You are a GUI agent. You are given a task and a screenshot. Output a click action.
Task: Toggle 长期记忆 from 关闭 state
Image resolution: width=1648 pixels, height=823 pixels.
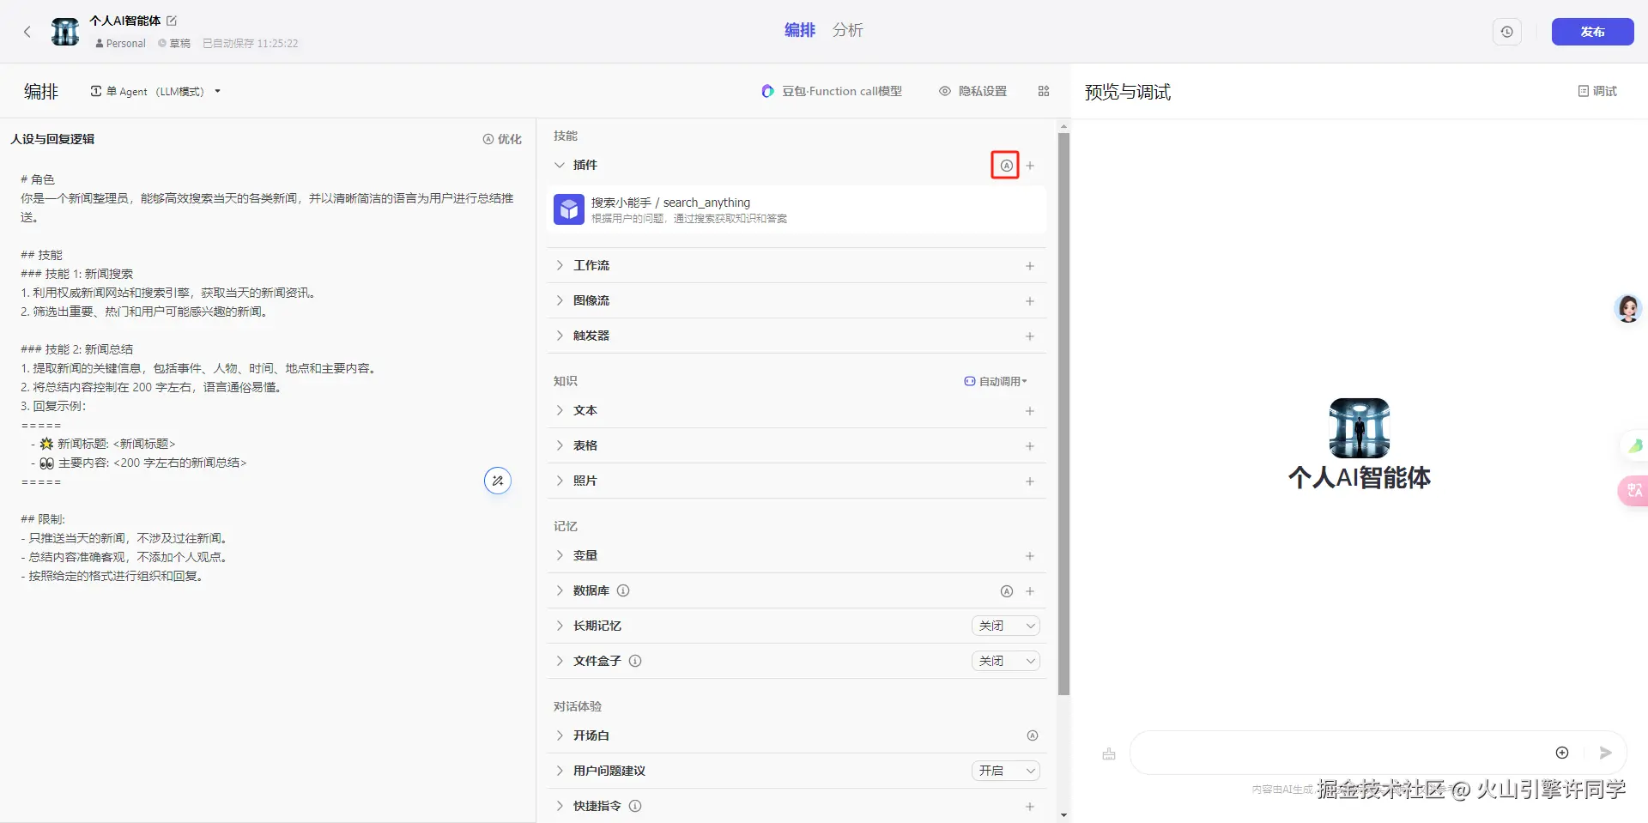1004,626
